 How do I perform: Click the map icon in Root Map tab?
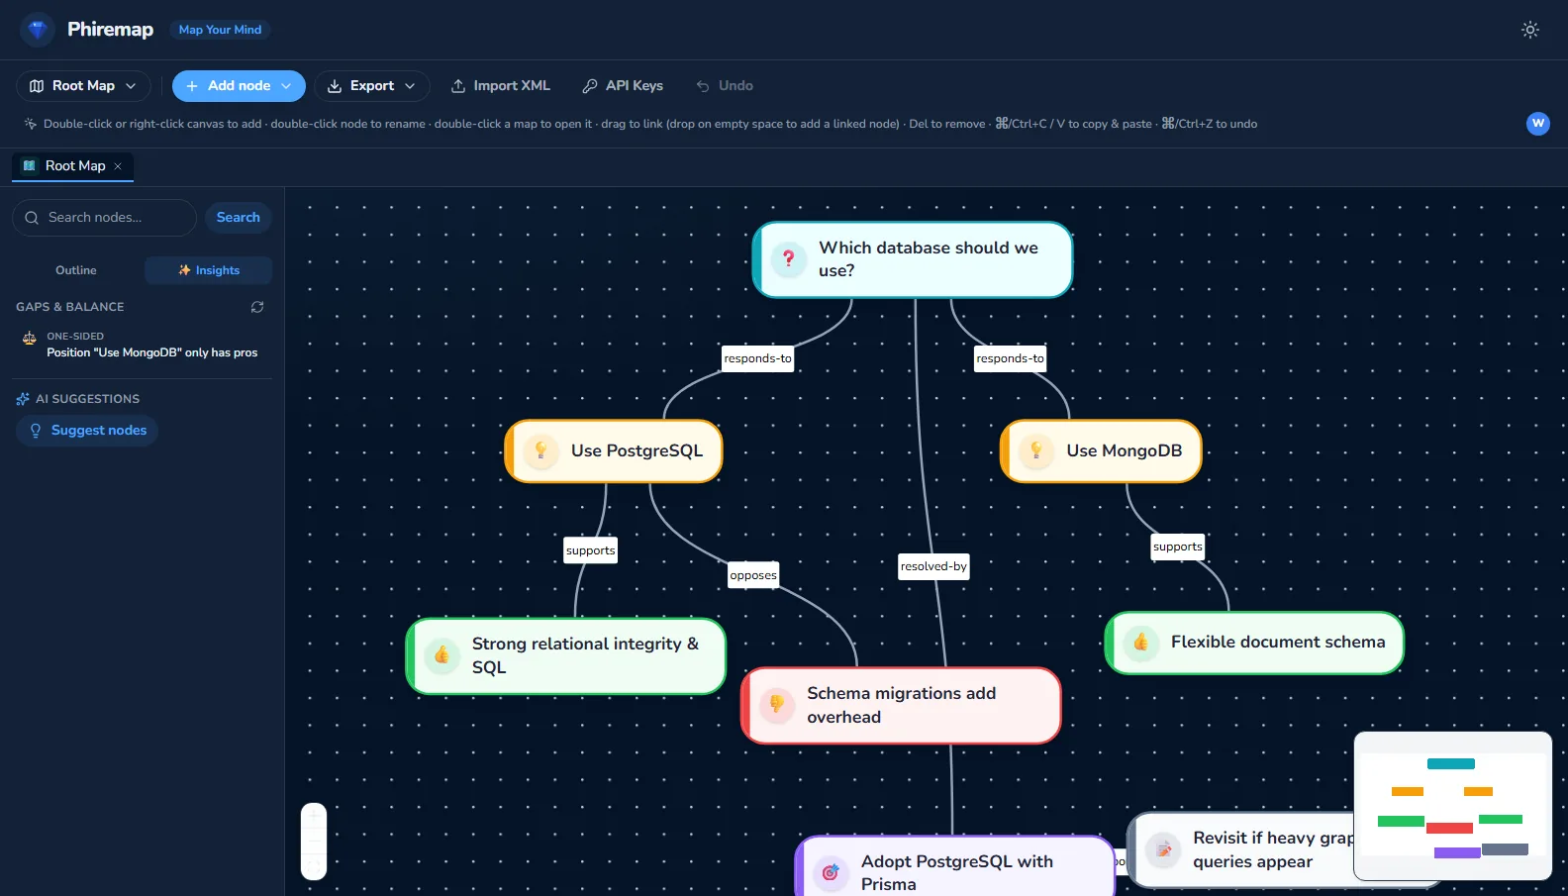click(30, 166)
